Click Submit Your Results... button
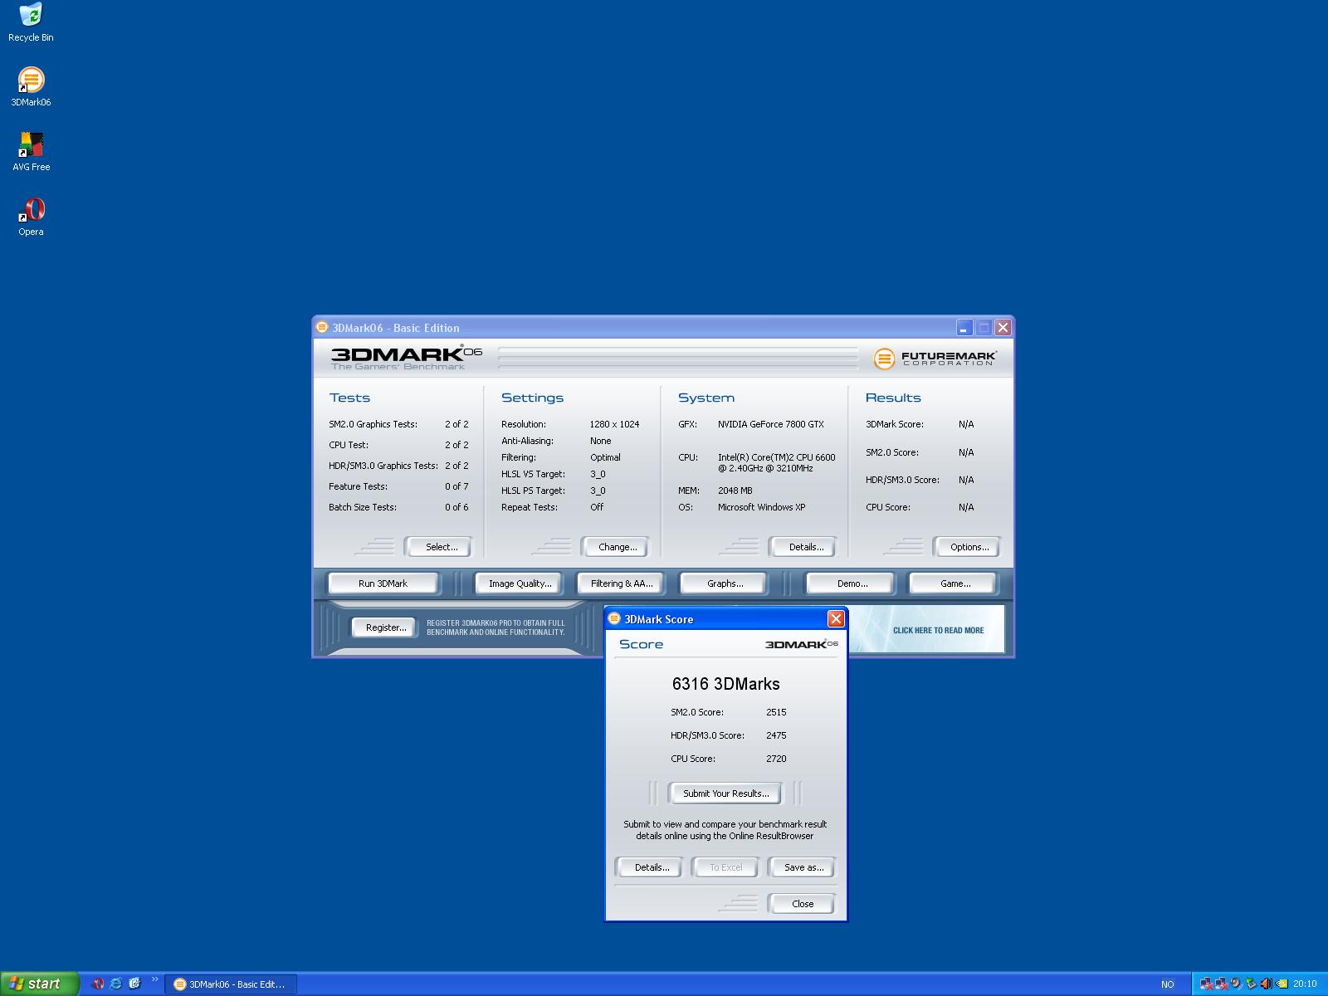Viewport: 1328px width, 996px height. click(725, 793)
